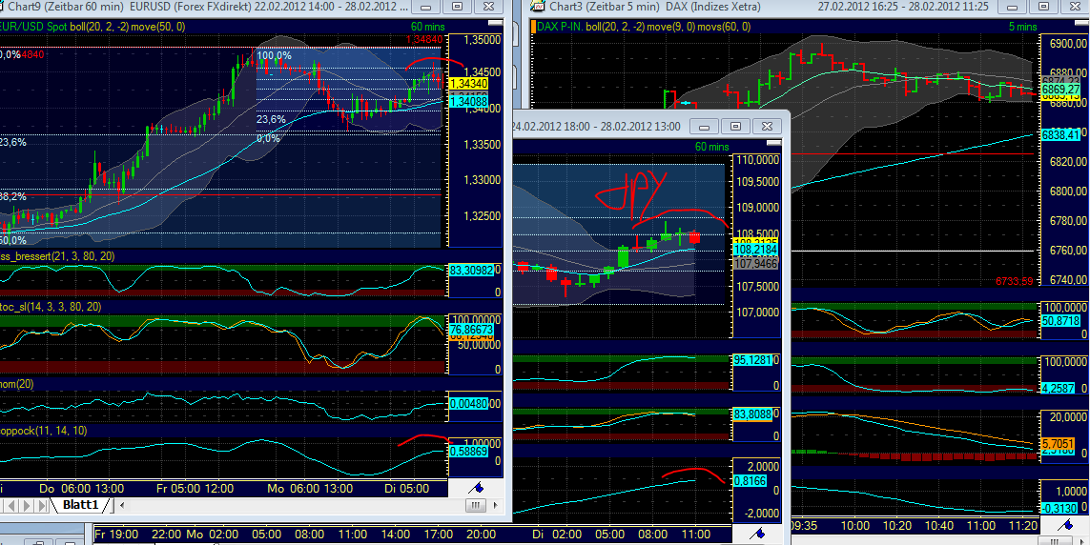Maximize the JPY 60 mins chart window
Screen dimensions: 1090x545
(x=735, y=127)
